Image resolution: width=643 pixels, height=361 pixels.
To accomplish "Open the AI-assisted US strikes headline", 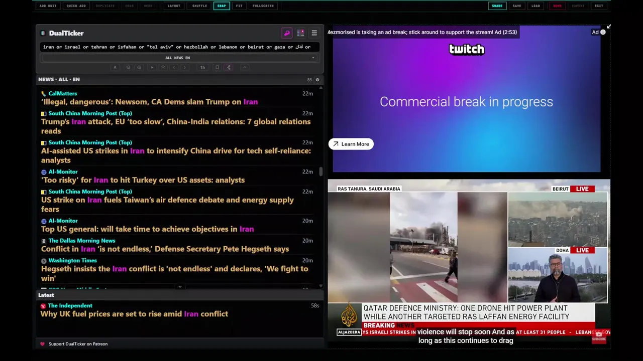I will pos(176,155).
